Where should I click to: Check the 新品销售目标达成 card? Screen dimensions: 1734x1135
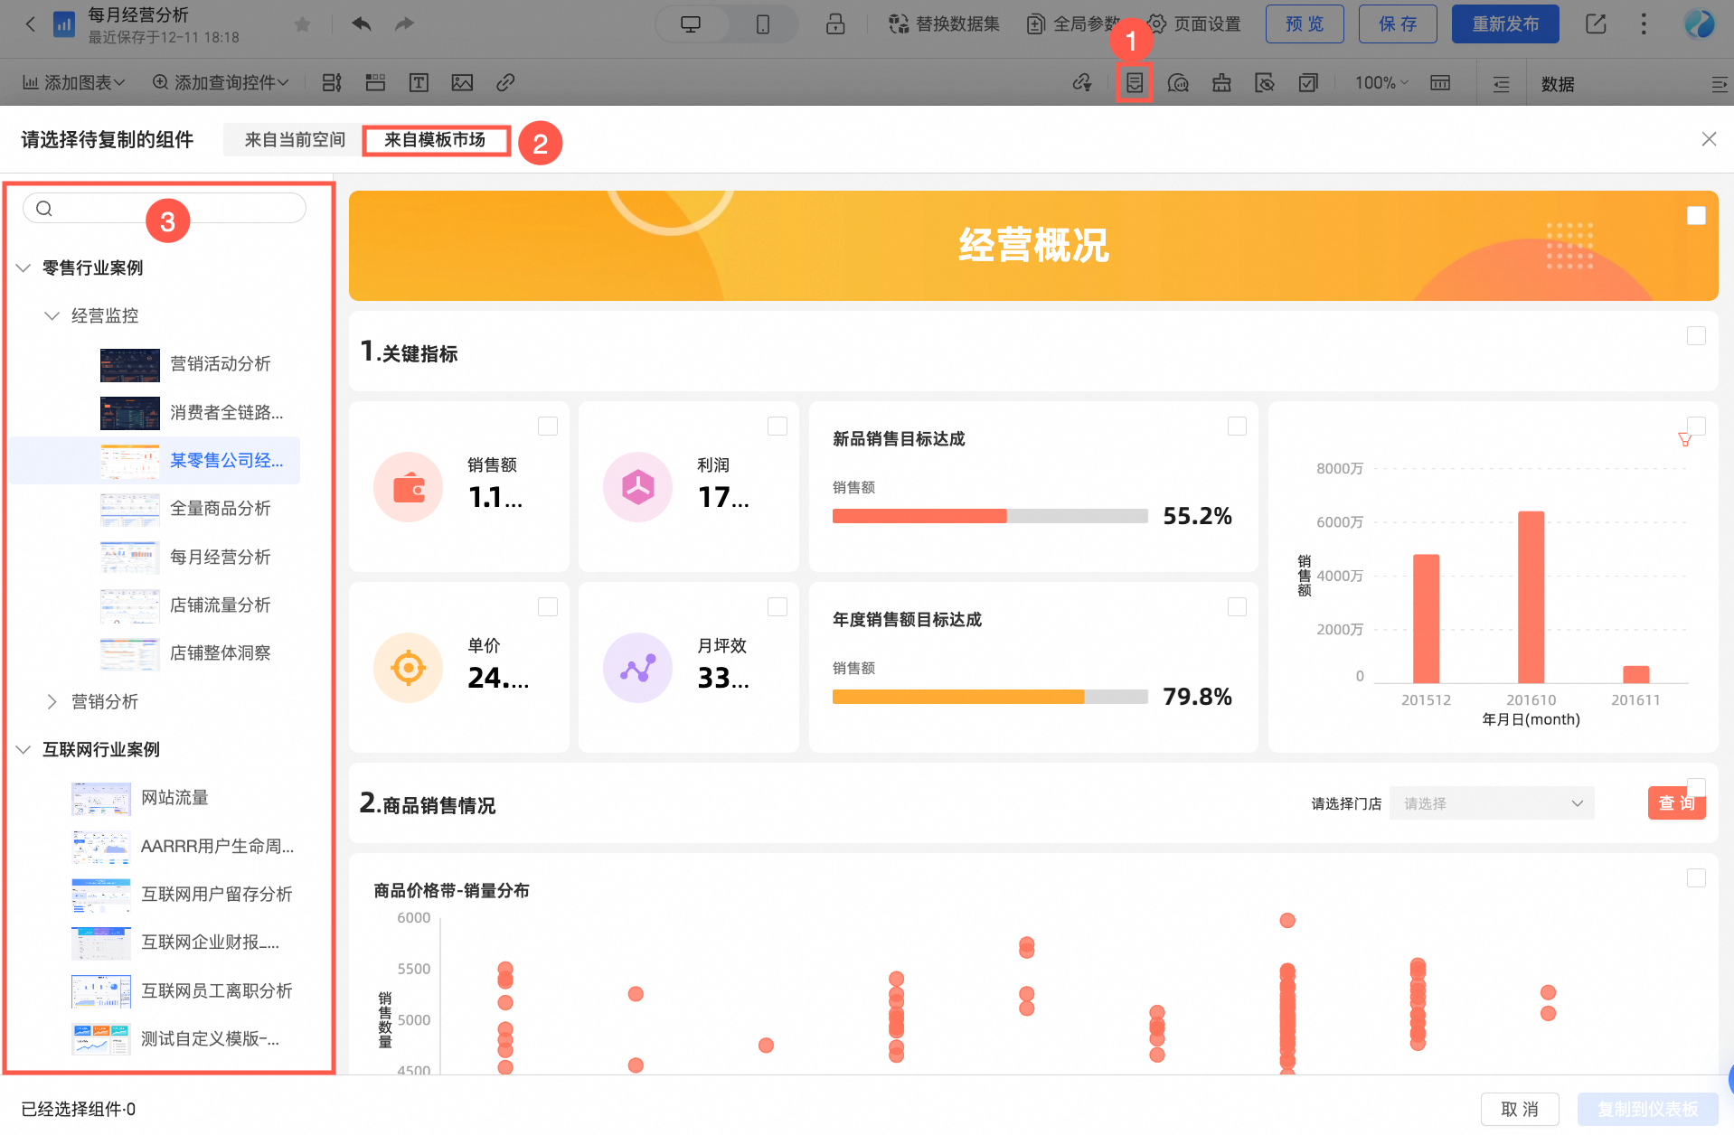coord(1237,426)
